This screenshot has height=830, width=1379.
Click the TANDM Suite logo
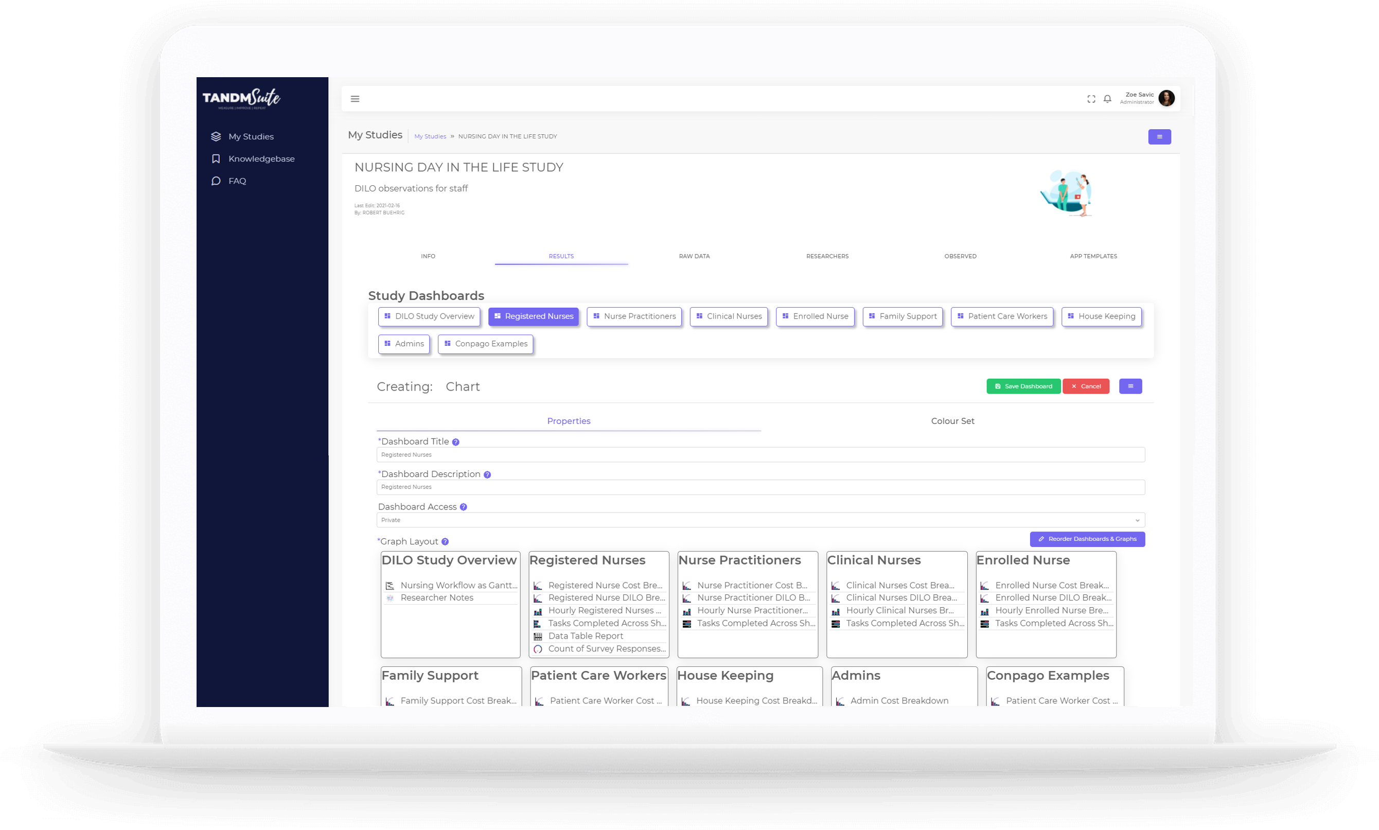pyautogui.click(x=241, y=99)
